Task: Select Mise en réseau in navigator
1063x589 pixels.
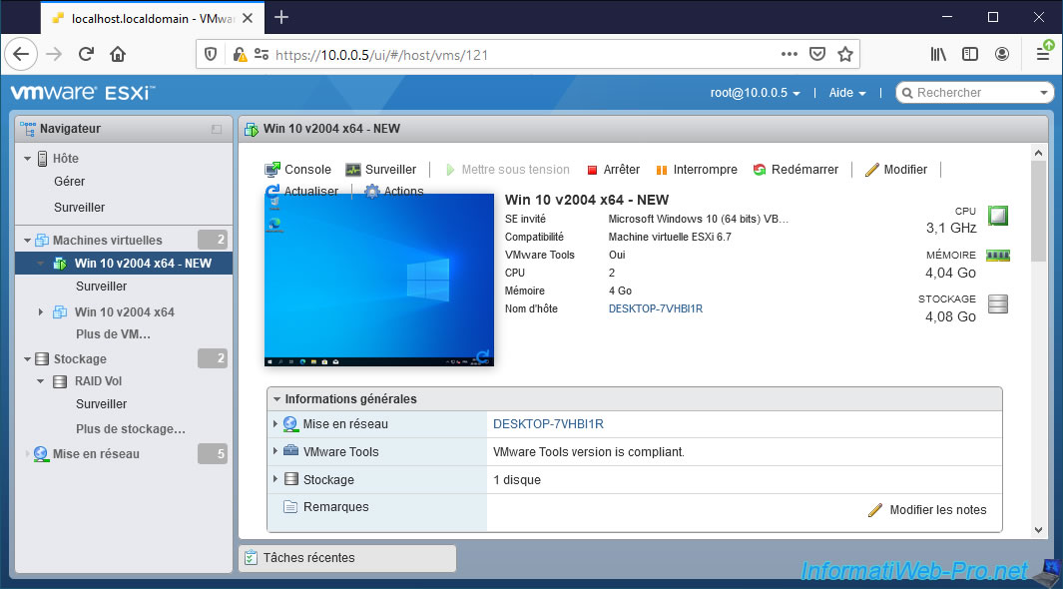Action: pyautogui.click(x=96, y=454)
